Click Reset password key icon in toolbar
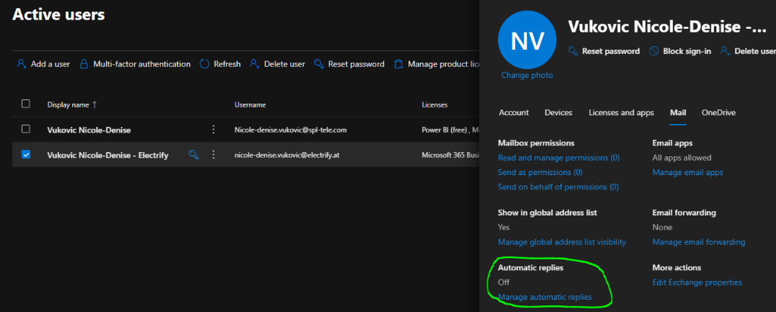 point(319,64)
